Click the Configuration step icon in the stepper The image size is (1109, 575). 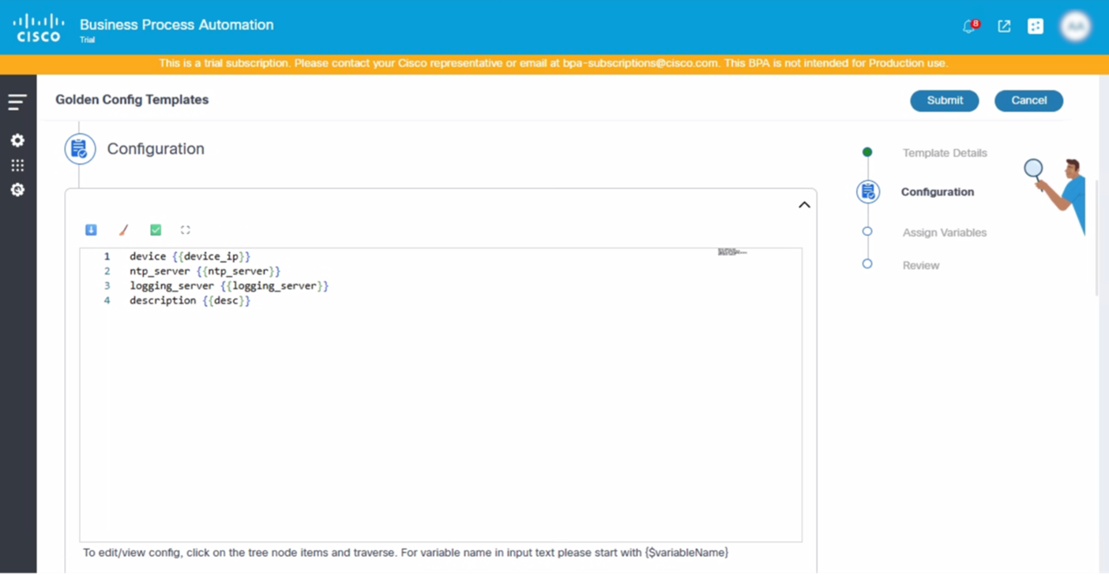[868, 192]
